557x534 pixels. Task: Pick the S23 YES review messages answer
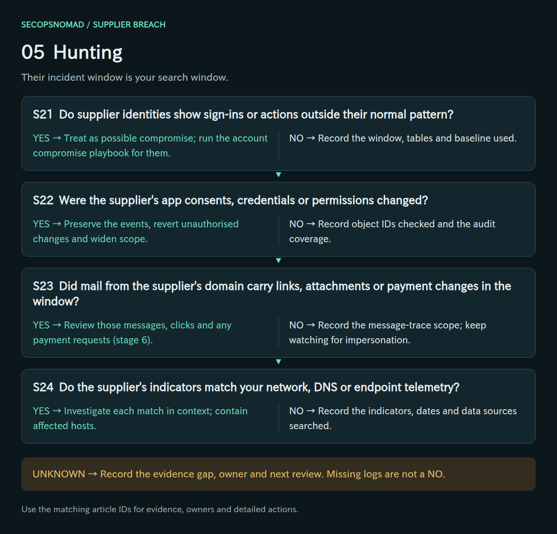pos(132,333)
